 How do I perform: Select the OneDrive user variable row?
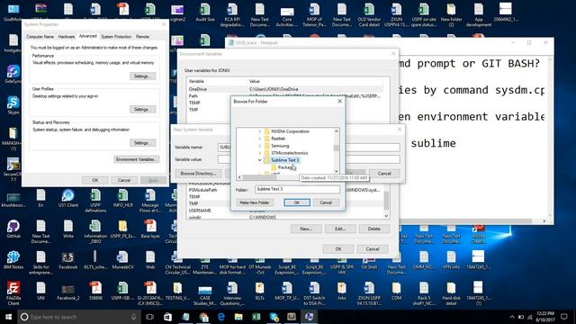click(x=284, y=89)
